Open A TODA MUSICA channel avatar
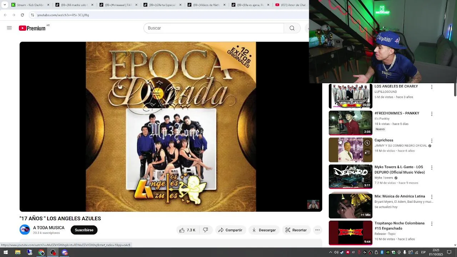This screenshot has height=257, width=457. (25, 230)
